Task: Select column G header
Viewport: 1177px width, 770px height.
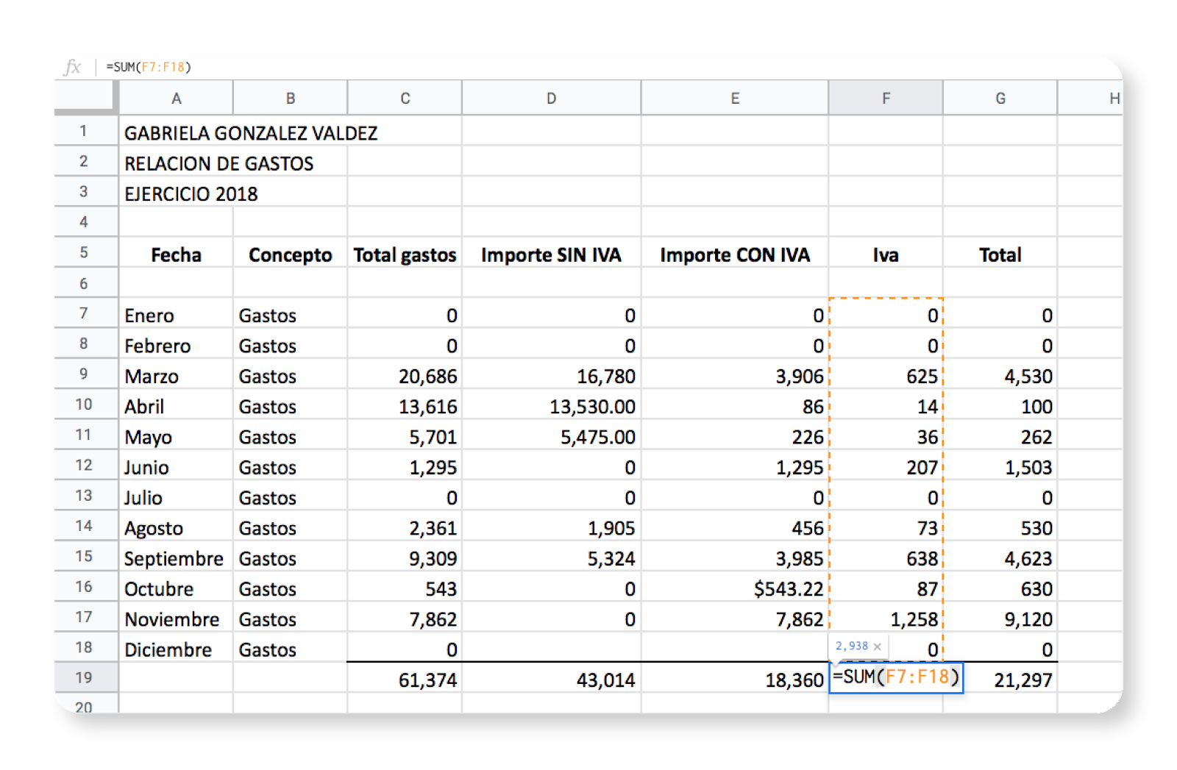Action: pyautogui.click(x=1000, y=98)
